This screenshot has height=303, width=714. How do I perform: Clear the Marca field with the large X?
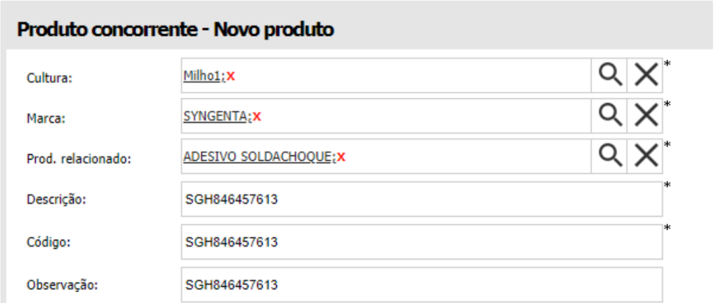pos(645,116)
